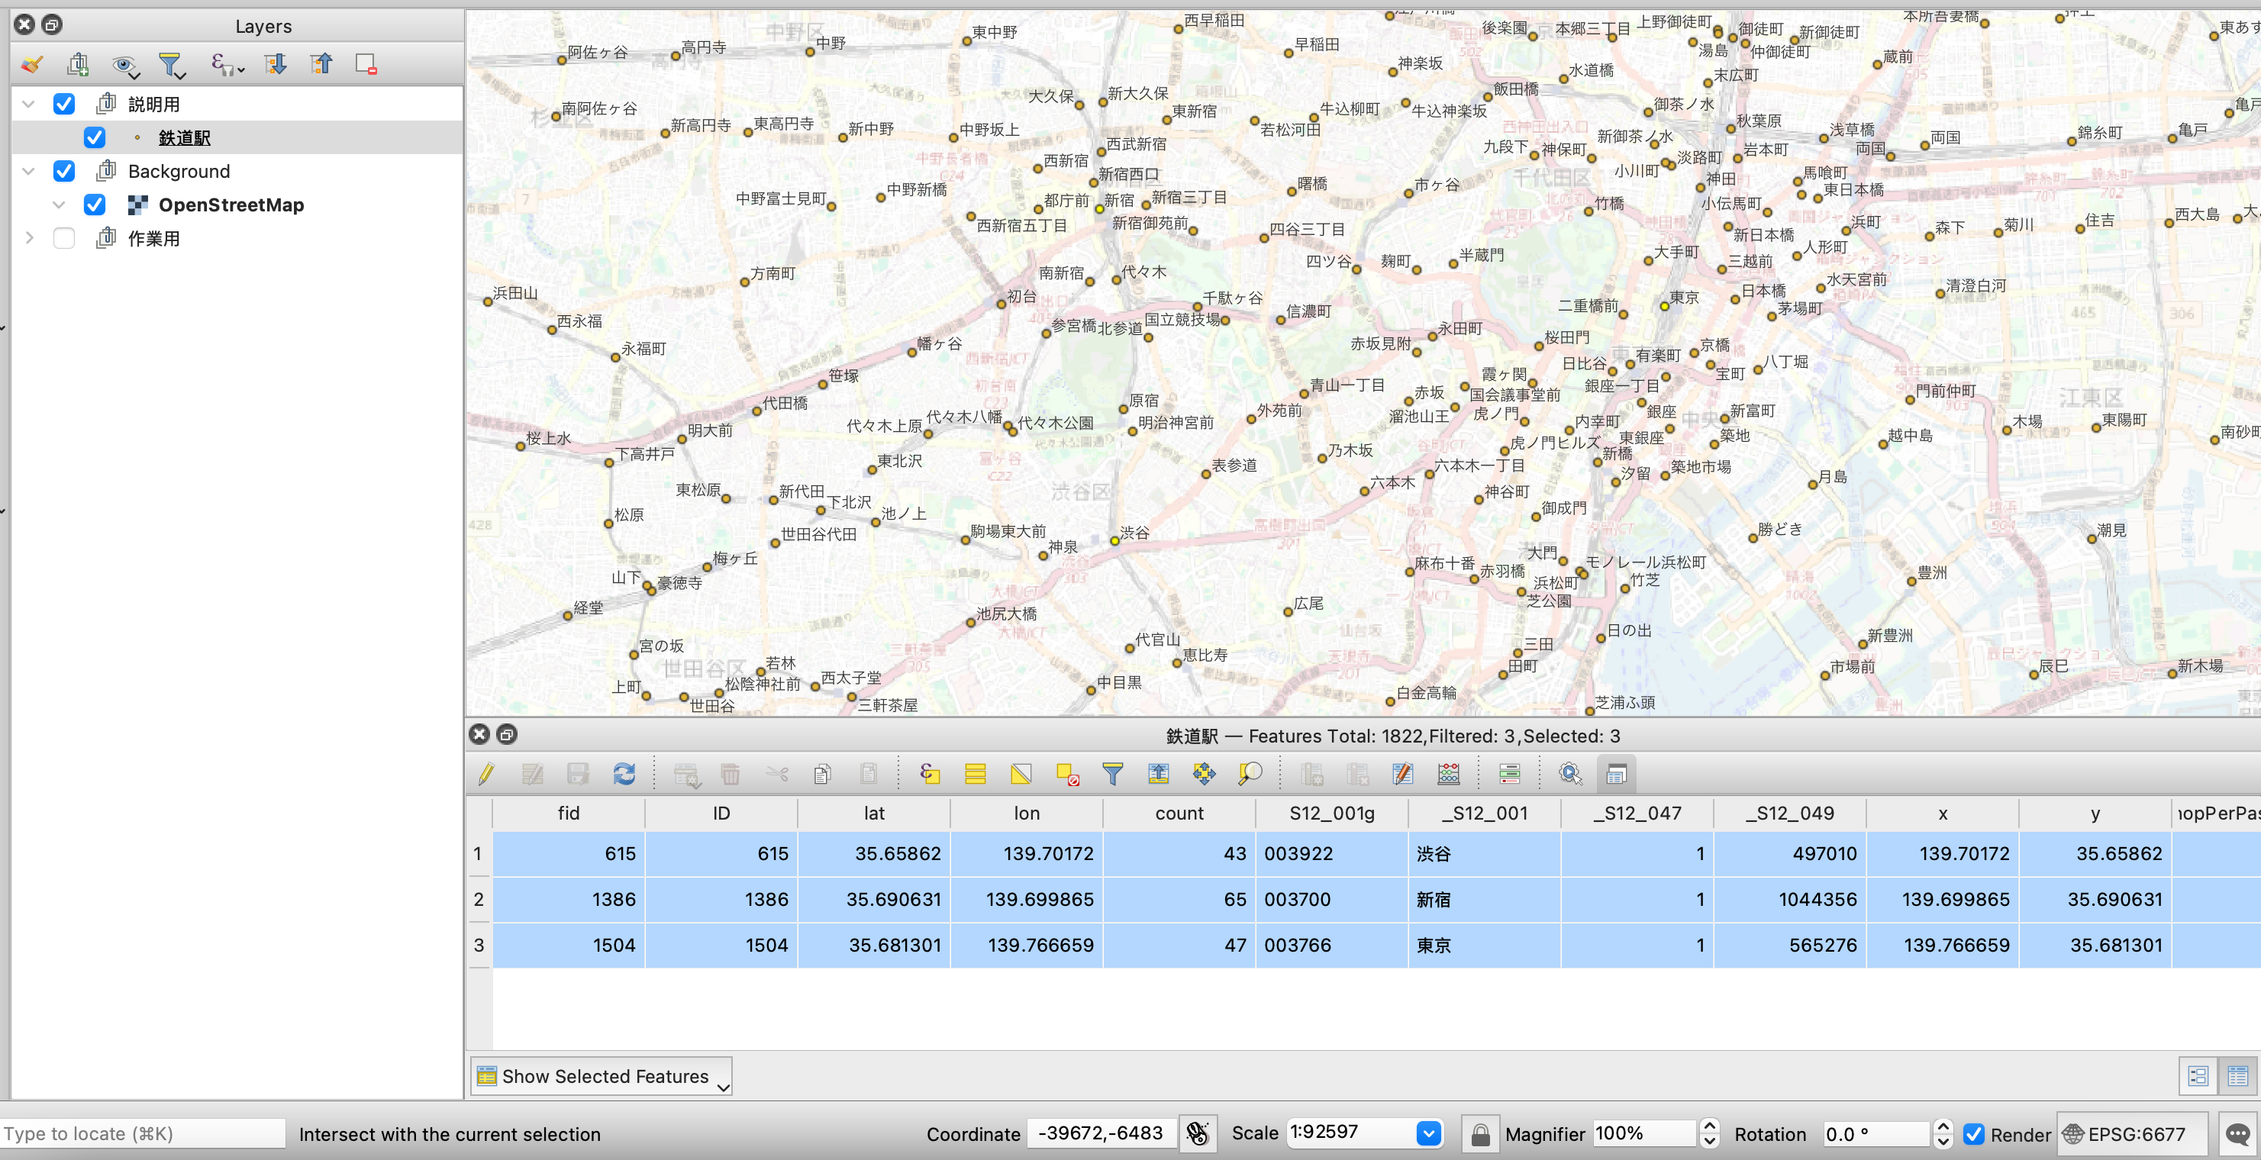This screenshot has height=1160, width=2261.
Task: Open the map scale dropdown
Action: [1430, 1133]
